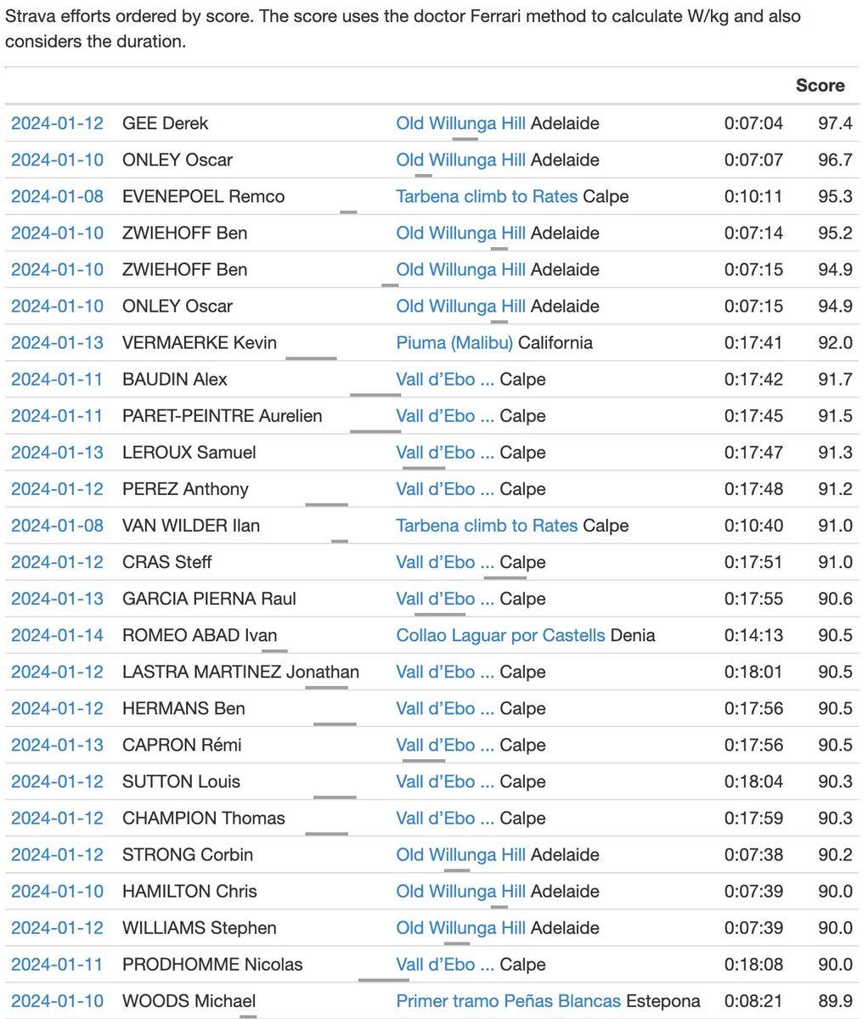Select rider name GEE Derek
868x1019 pixels.
(166, 123)
